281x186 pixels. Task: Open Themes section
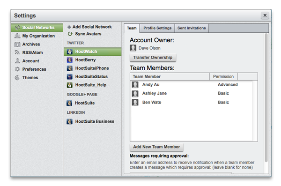(37, 77)
